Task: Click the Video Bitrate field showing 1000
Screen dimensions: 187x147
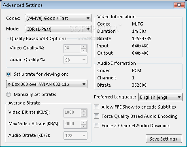Action: (72, 113)
